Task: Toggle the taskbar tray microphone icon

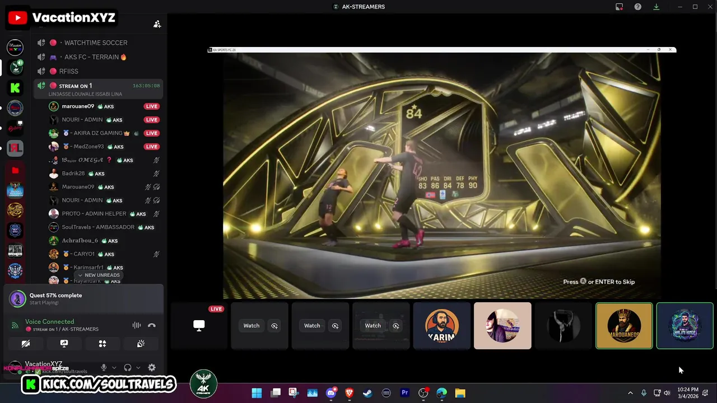Action: point(644,393)
